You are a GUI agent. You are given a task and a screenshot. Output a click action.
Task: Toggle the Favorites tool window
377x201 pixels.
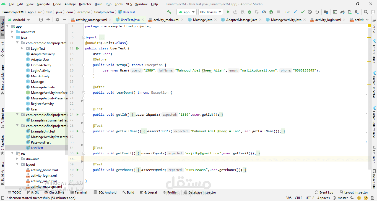2,145
